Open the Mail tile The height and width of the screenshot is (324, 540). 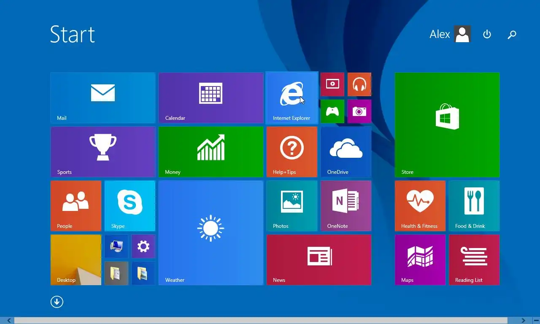pyautogui.click(x=103, y=98)
